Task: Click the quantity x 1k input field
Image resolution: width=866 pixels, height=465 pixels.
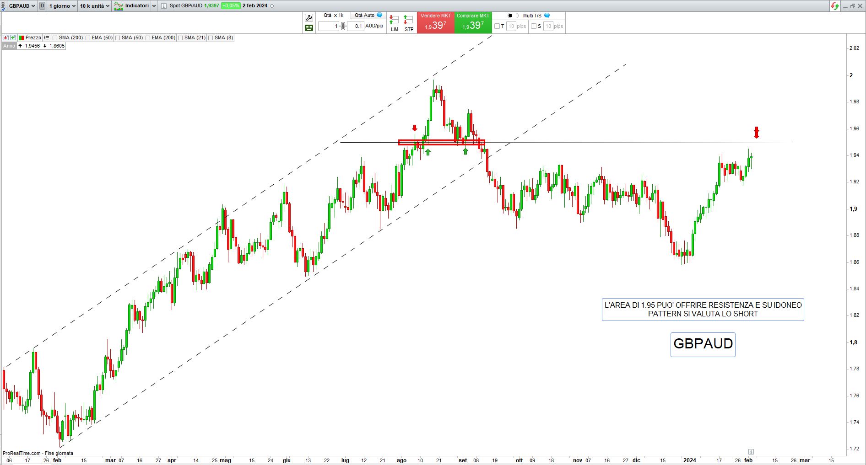Action: [328, 26]
